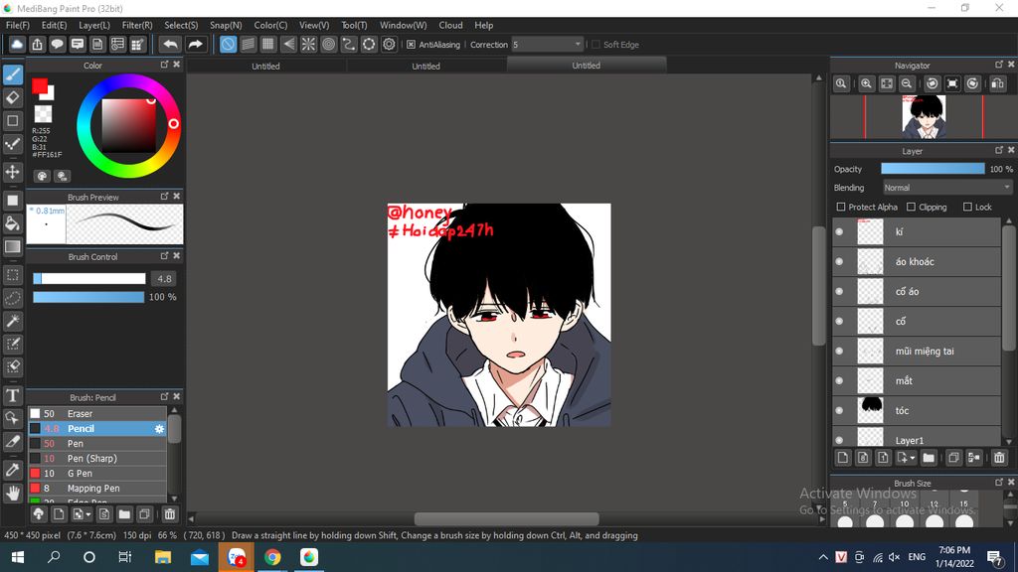
Task: Delete brush with trash icon in Brush panel
Action: tap(169, 514)
